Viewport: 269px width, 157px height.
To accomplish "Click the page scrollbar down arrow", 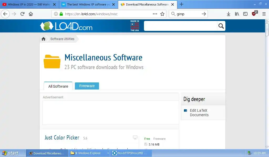I will pos(267,147).
